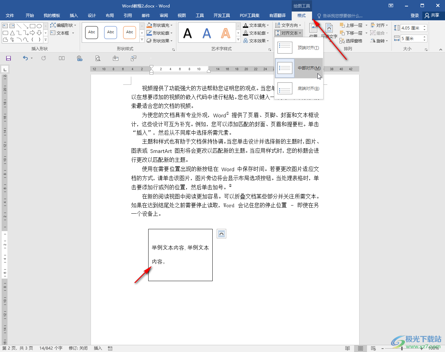445x352 pixels.
Task: Click the shape width 5 厘米 field
Action: (411, 38)
